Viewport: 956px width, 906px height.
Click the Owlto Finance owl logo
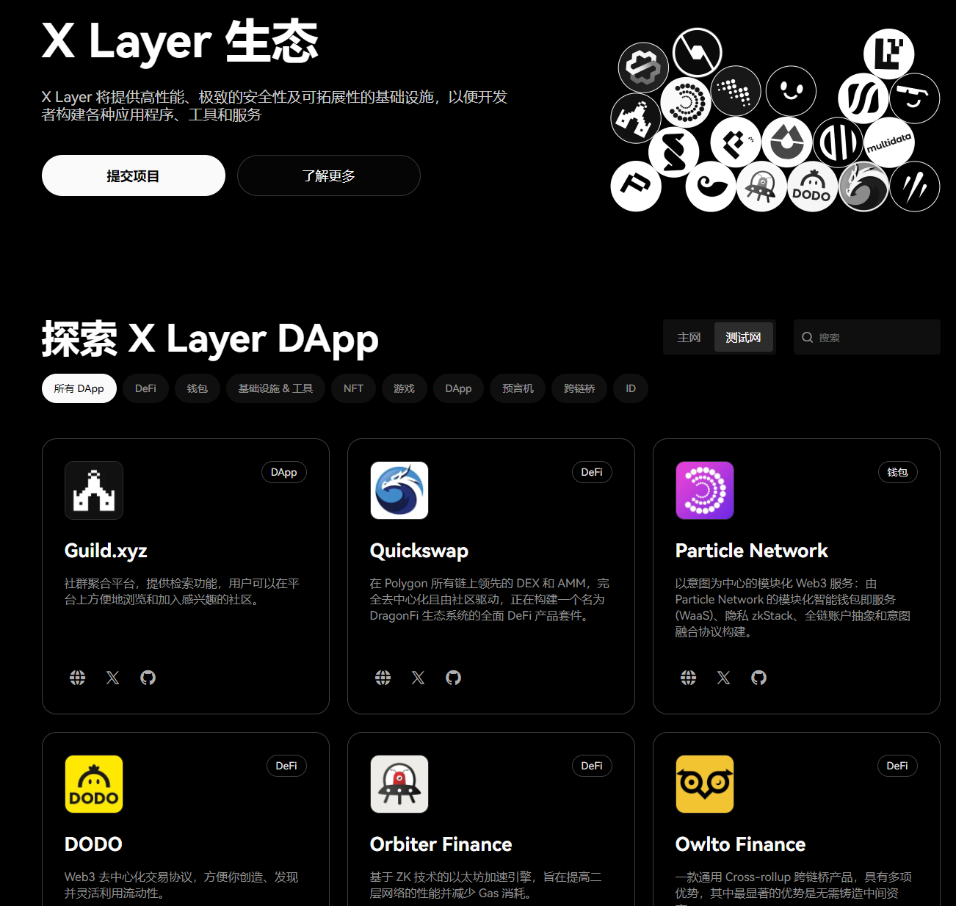coord(705,784)
